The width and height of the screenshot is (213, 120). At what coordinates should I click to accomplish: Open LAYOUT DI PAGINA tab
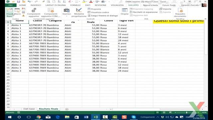(x=56, y=5)
